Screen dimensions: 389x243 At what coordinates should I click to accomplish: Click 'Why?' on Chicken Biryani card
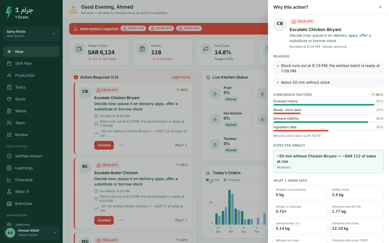pos(181,145)
